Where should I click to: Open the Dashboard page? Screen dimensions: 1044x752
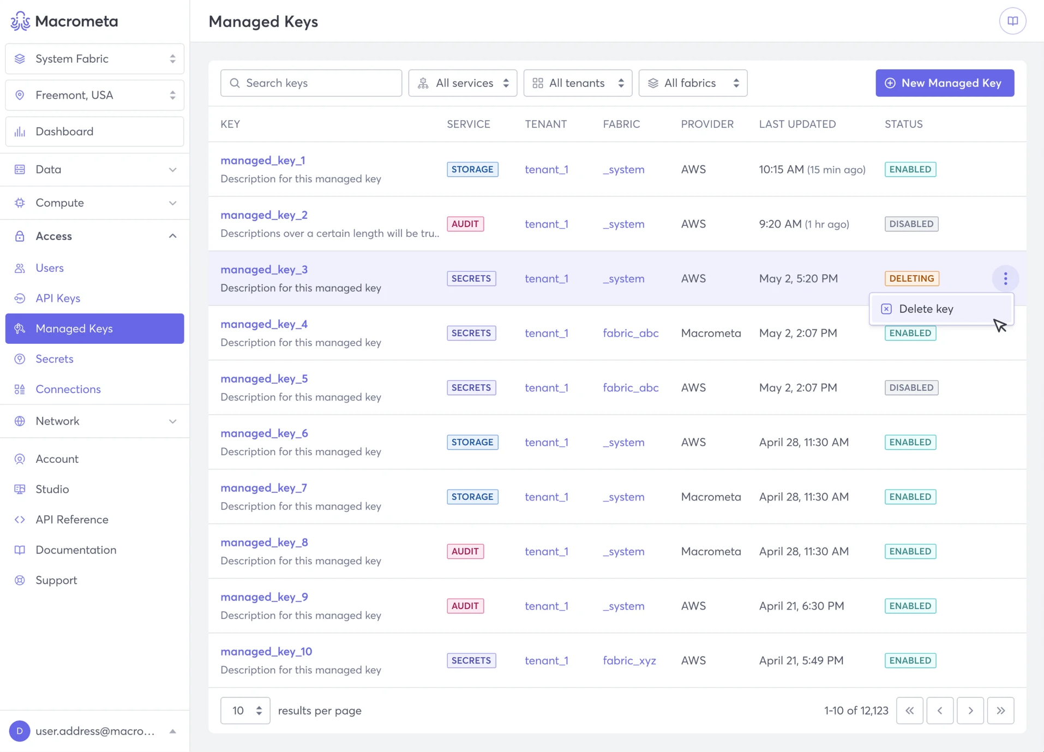coord(94,132)
